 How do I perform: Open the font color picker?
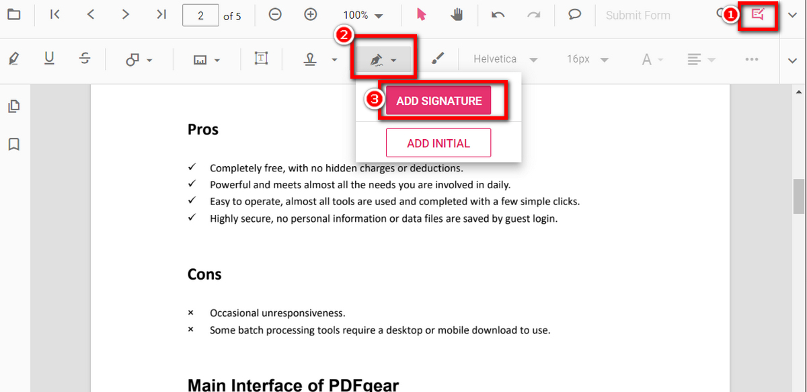[x=648, y=59]
